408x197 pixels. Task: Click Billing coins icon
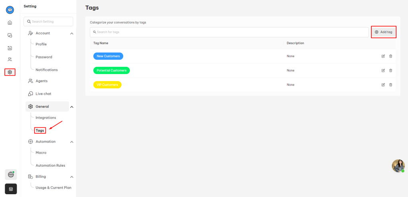[x=30, y=177]
